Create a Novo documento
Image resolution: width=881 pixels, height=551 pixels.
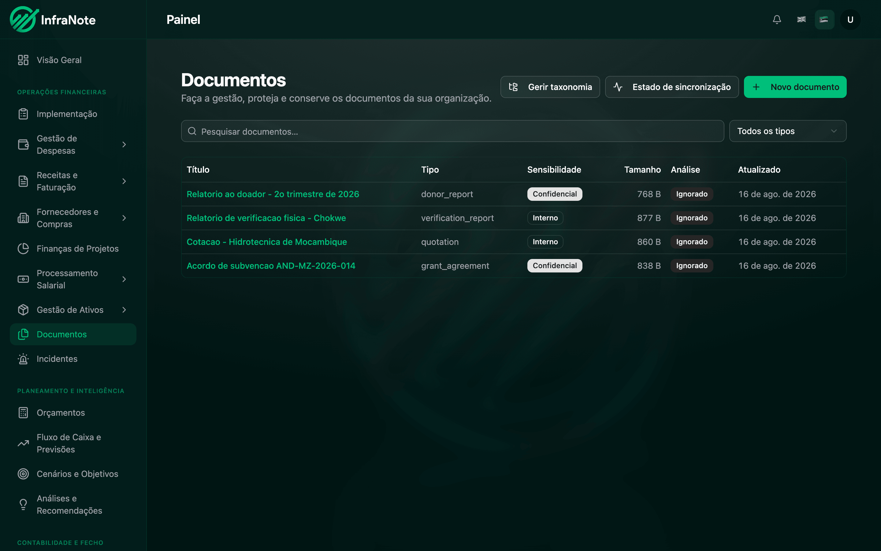click(x=795, y=87)
